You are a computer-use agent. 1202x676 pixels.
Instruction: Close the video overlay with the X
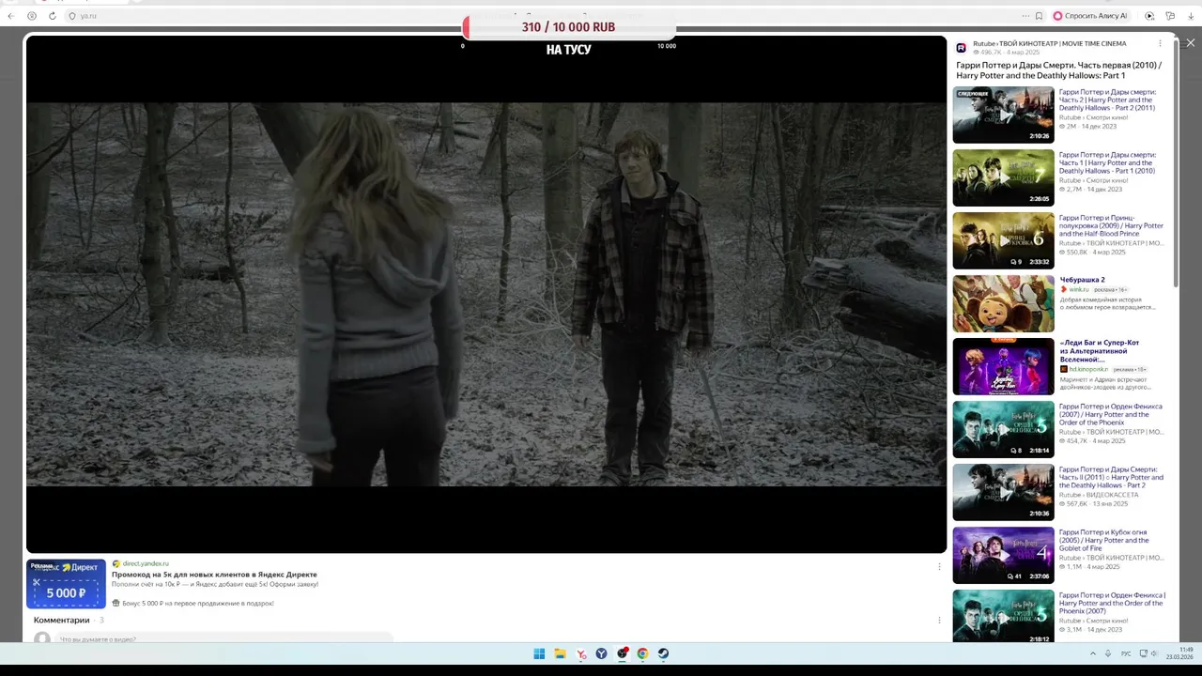1190,43
